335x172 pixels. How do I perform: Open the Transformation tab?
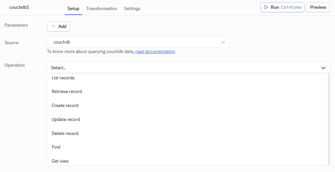pyautogui.click(x=101, y=8)
